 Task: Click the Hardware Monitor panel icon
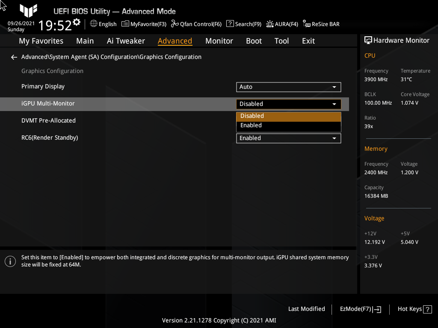coord(368,40)
